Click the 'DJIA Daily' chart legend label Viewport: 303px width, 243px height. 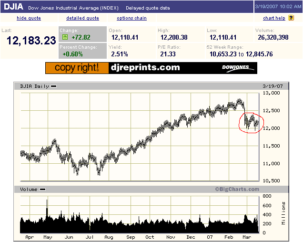point(34,86)
